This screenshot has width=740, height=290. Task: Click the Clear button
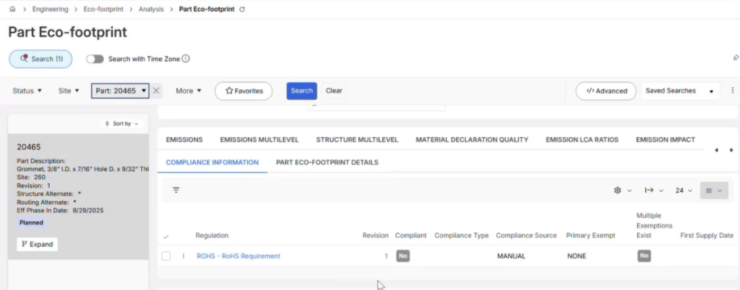tap(334, 91)
